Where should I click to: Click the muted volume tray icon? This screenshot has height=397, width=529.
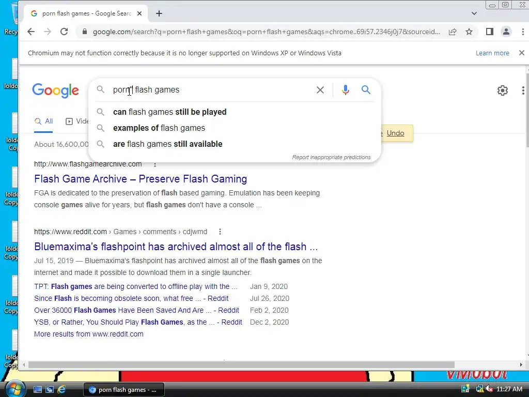coord(489,389)
